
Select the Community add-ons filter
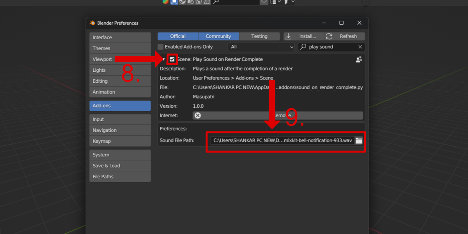point(218,36)
